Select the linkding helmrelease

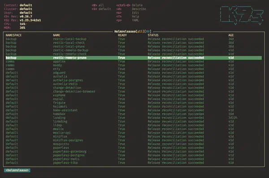[x=134, y=122]
